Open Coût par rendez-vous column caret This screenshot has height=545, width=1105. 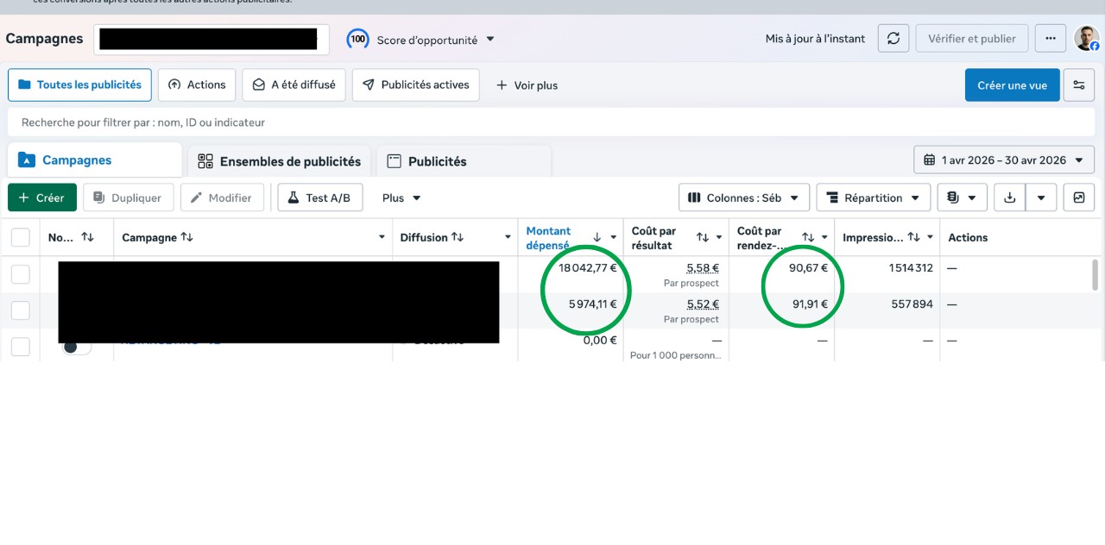click(x=824, y=237)
